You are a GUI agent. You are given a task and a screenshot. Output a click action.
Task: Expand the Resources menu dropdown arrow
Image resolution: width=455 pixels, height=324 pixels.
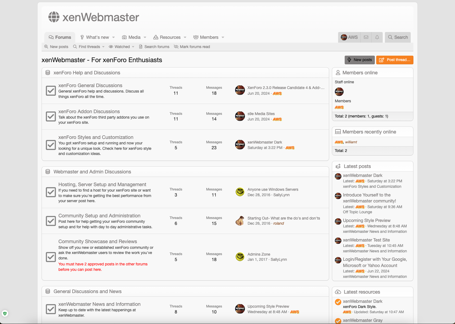point(185,37)
